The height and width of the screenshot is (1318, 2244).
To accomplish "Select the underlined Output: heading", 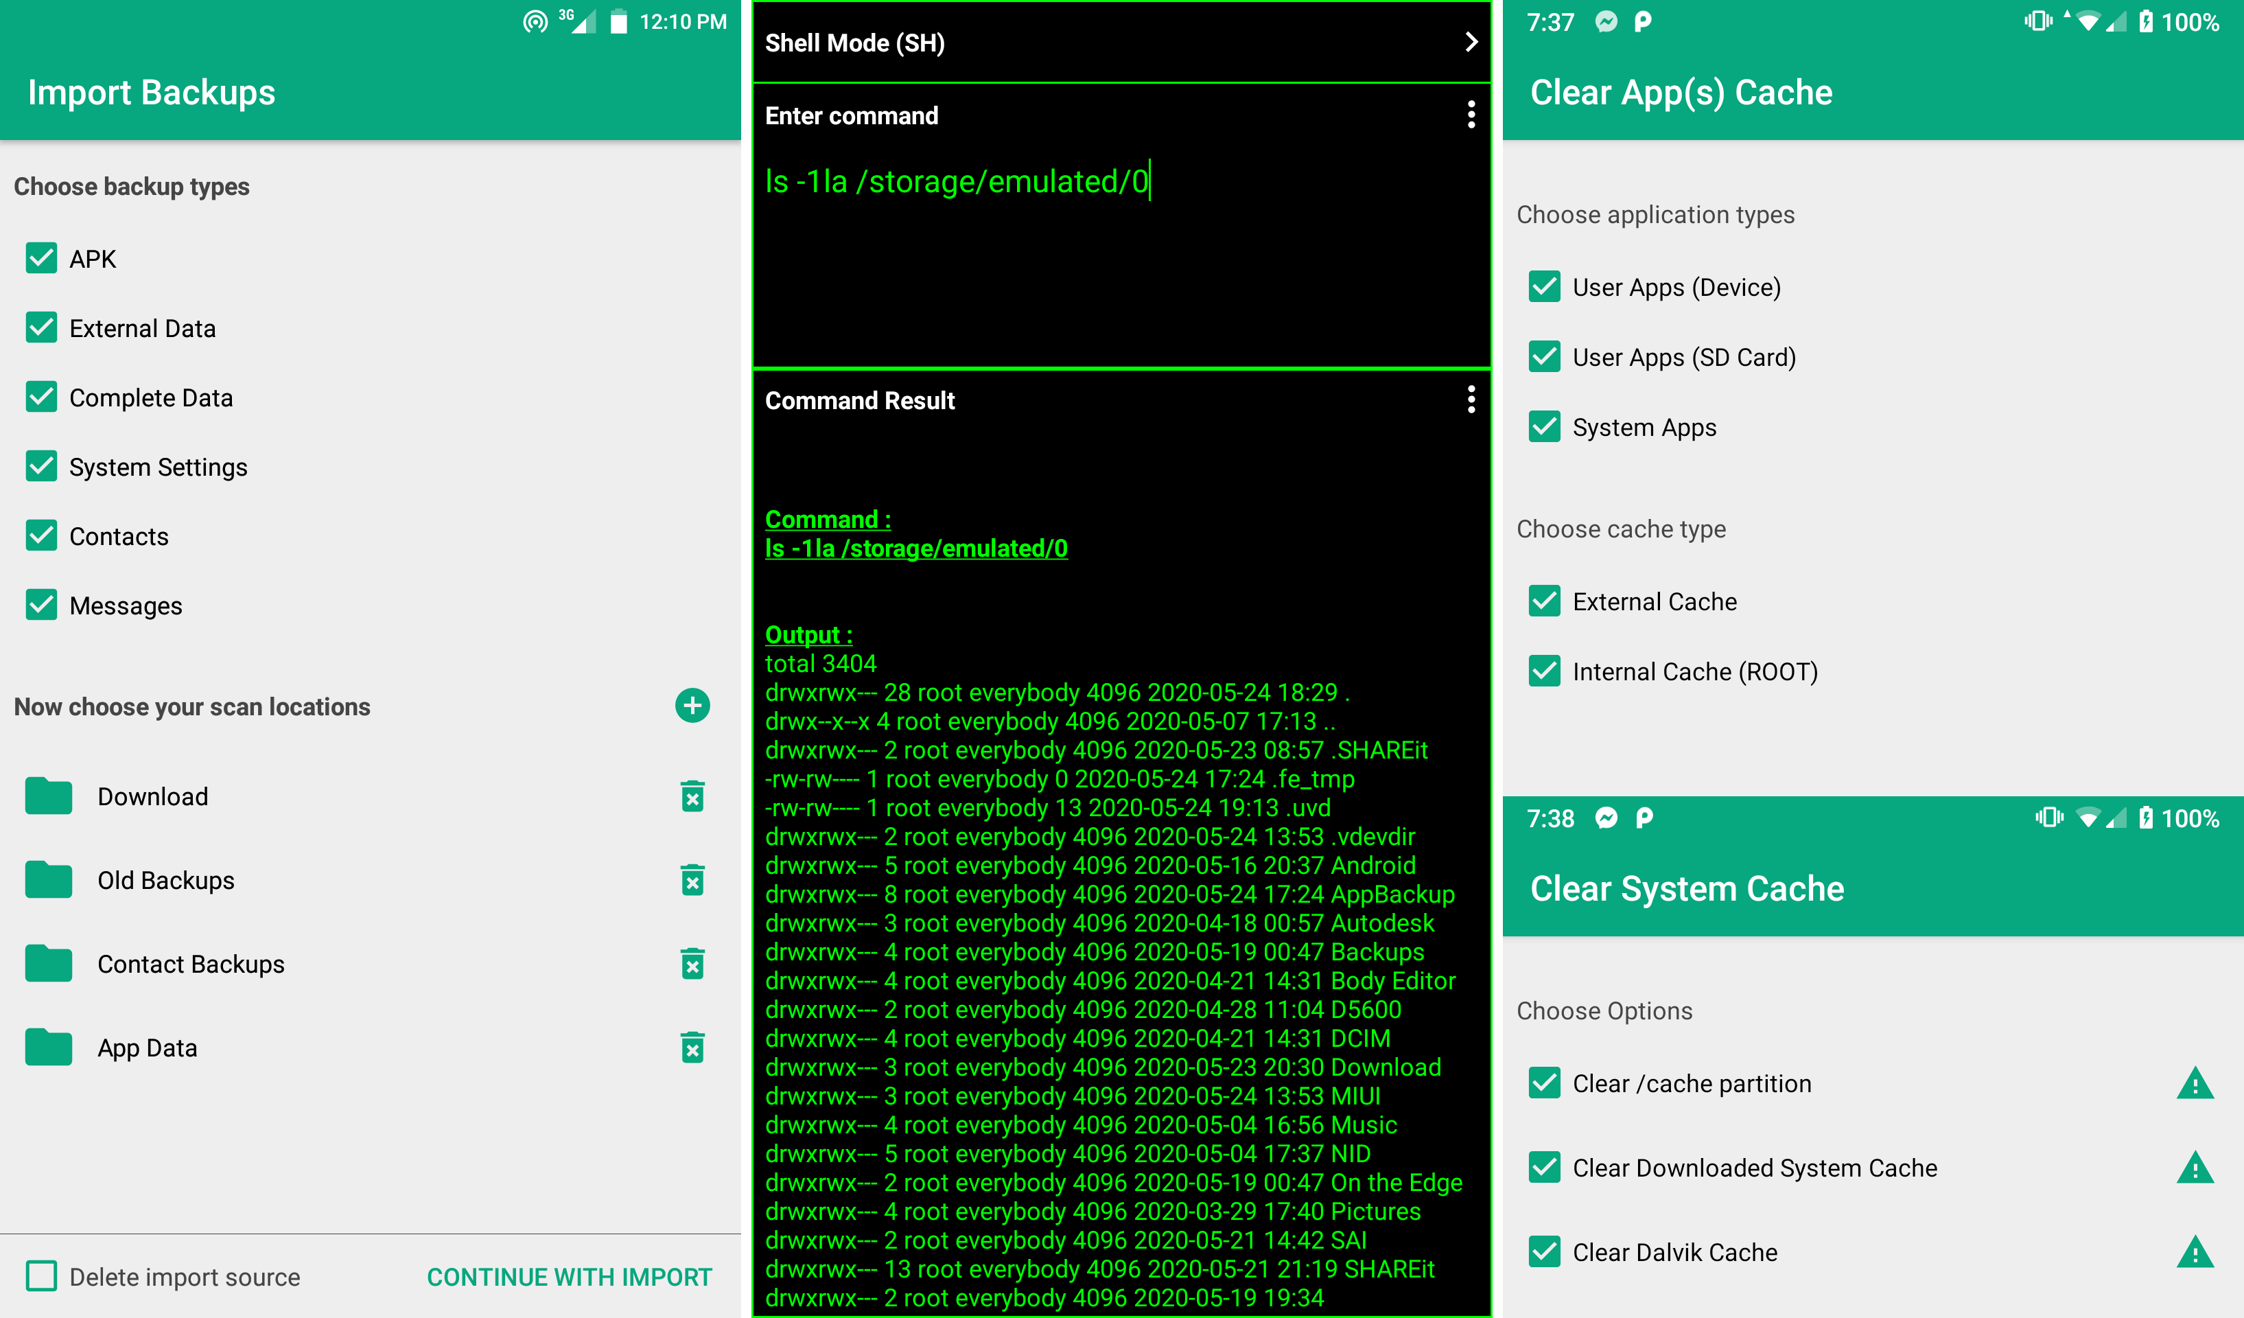I will tap(808, 635).
